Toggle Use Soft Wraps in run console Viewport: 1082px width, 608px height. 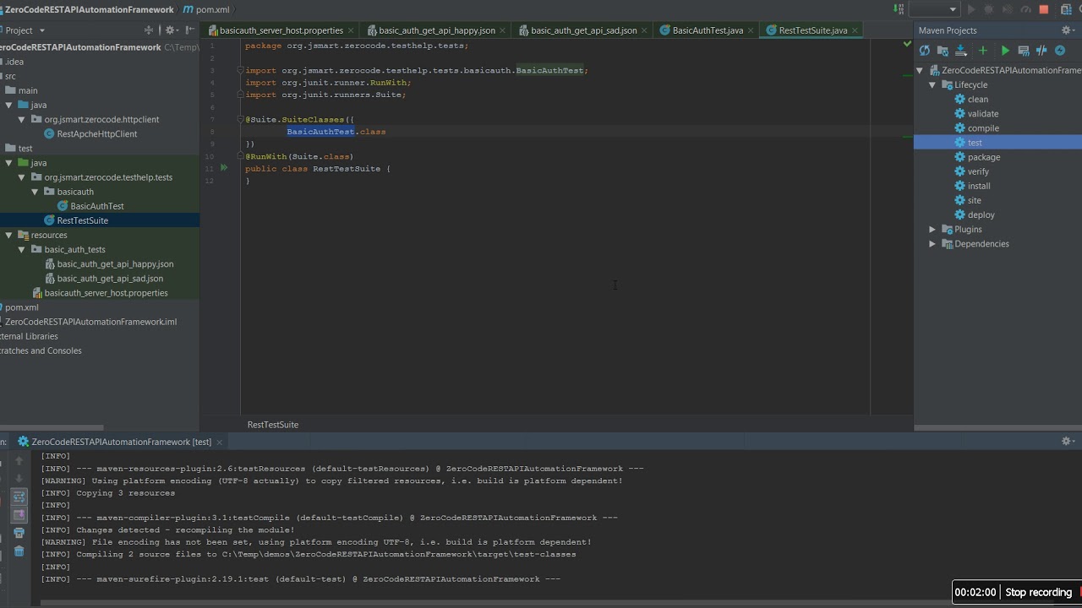pyautogui.click(x=19, y=497)
